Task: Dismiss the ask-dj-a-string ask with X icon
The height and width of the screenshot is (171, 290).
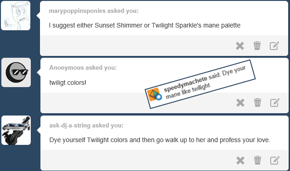Action: [240, 160]
